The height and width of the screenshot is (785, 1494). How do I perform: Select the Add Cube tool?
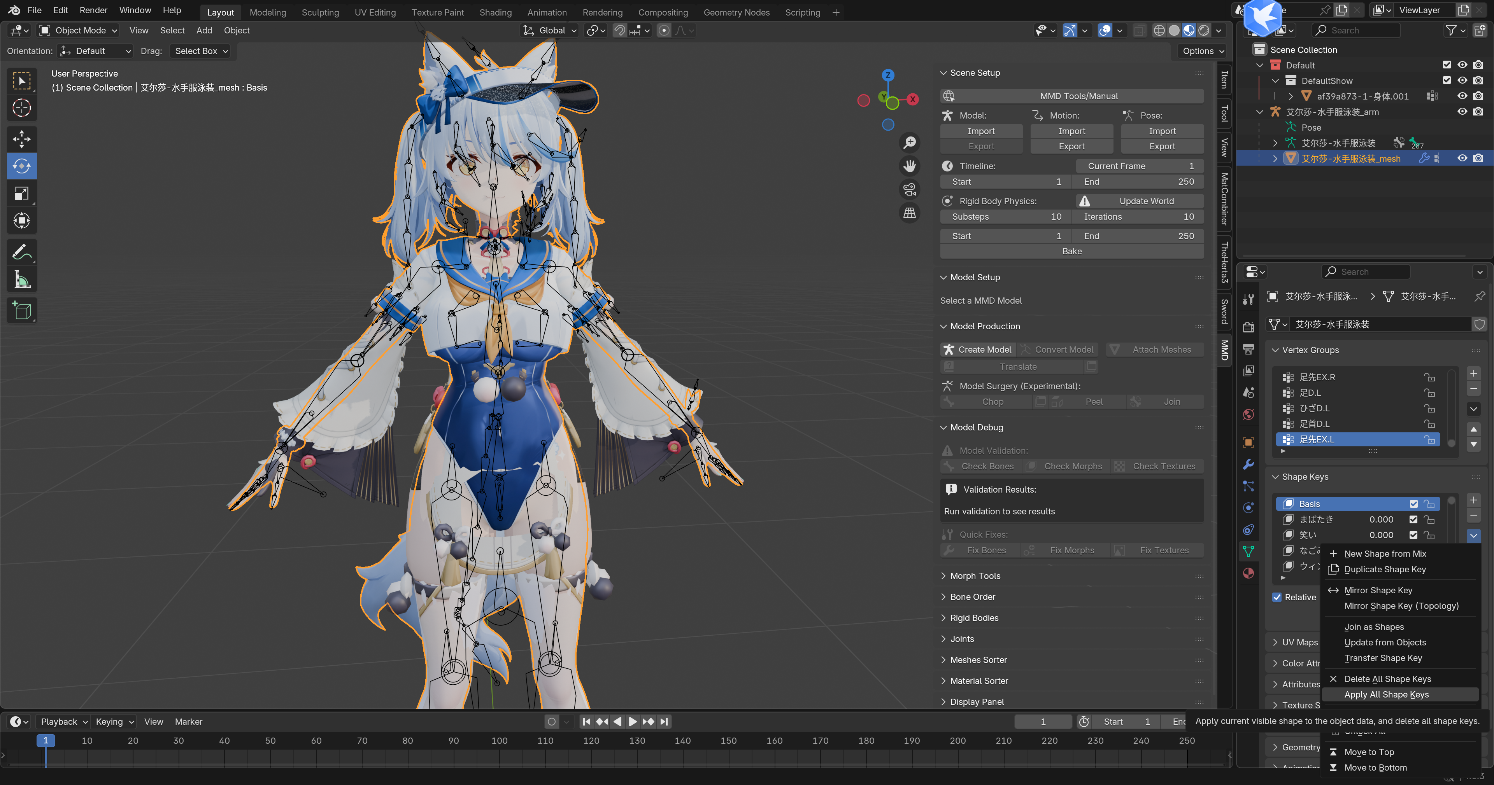pyautogui.click(x=21, y=311)
